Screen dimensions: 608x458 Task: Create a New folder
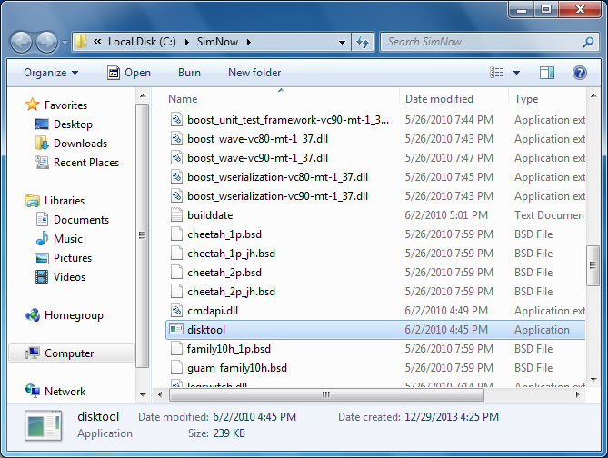[254, 73]
